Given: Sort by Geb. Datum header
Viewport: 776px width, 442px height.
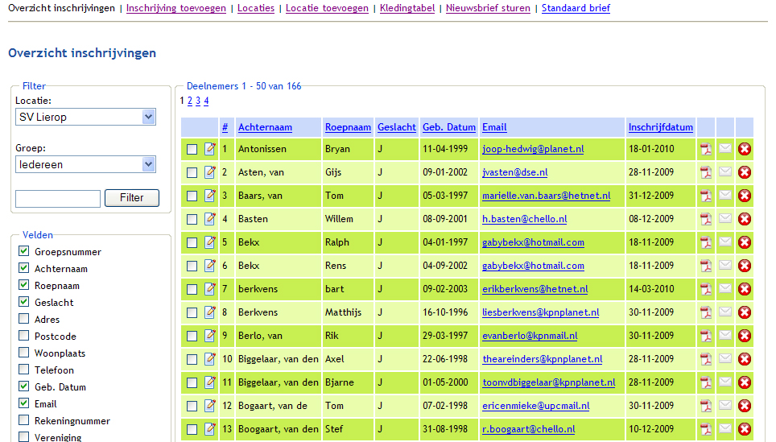Looking at the screenshot, I should coord(449,127).
